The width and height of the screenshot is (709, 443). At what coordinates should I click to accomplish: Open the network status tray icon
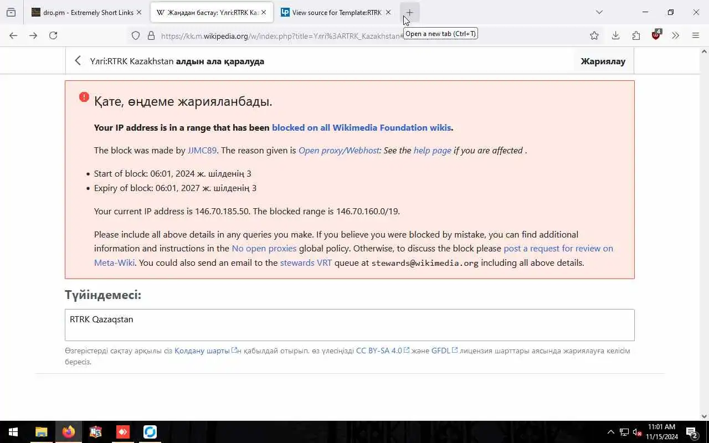pos(624,432)
